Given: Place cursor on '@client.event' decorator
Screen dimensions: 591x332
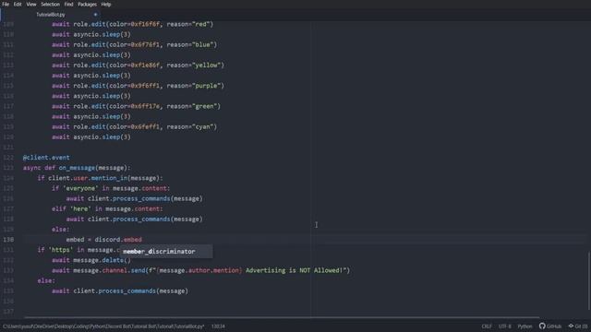Looking at the screenshot, I should (x=46, y=158).
